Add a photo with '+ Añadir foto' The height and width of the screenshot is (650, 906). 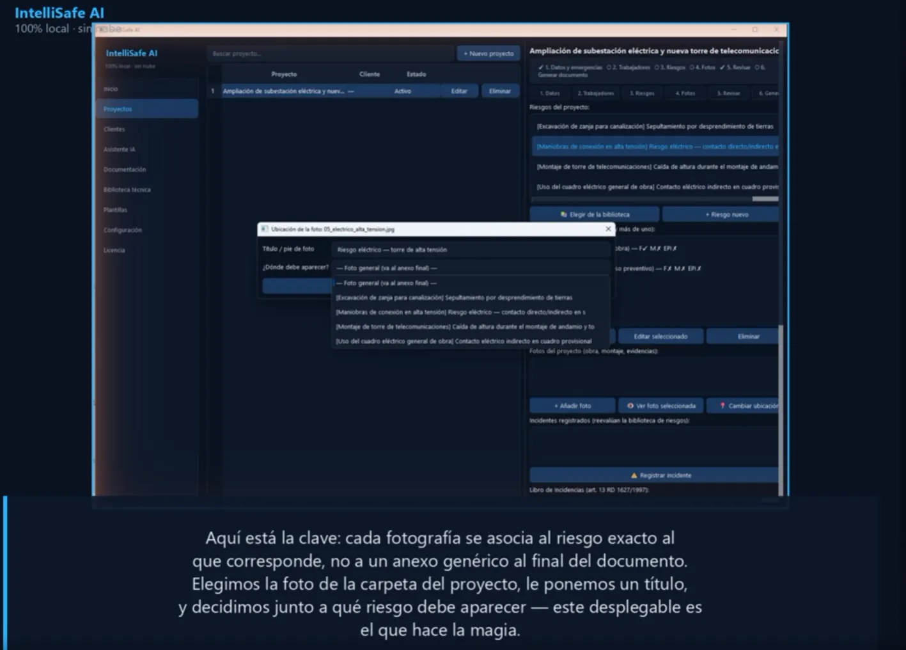[573, 406]
